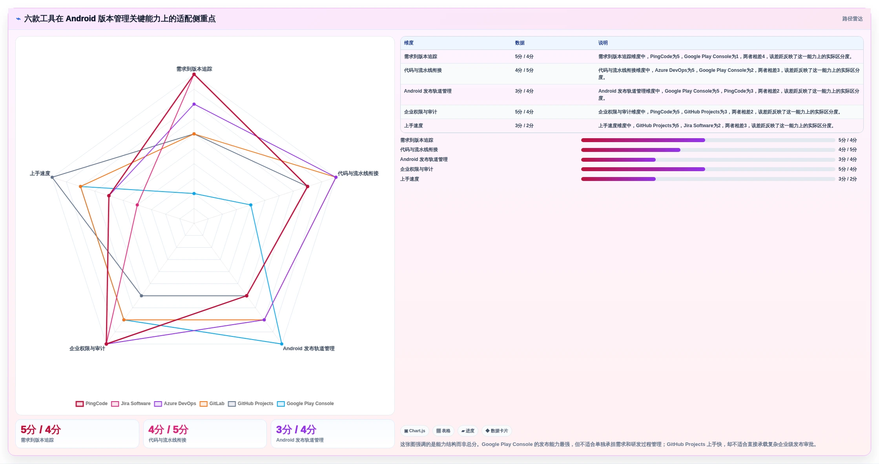
Task: Toggle Jira Software legend swatch
Action: point(115,404)
